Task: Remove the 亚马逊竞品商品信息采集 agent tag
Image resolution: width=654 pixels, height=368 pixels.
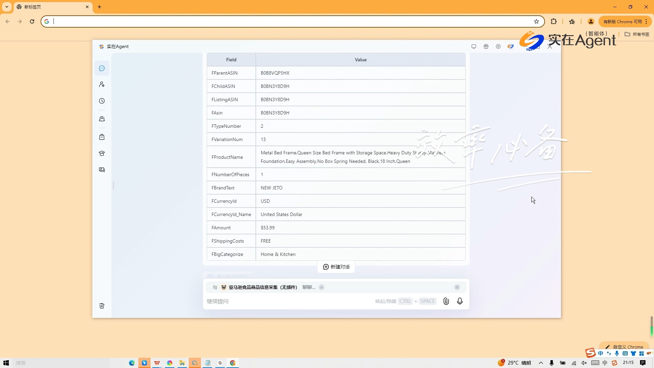Action: [457, 287]
